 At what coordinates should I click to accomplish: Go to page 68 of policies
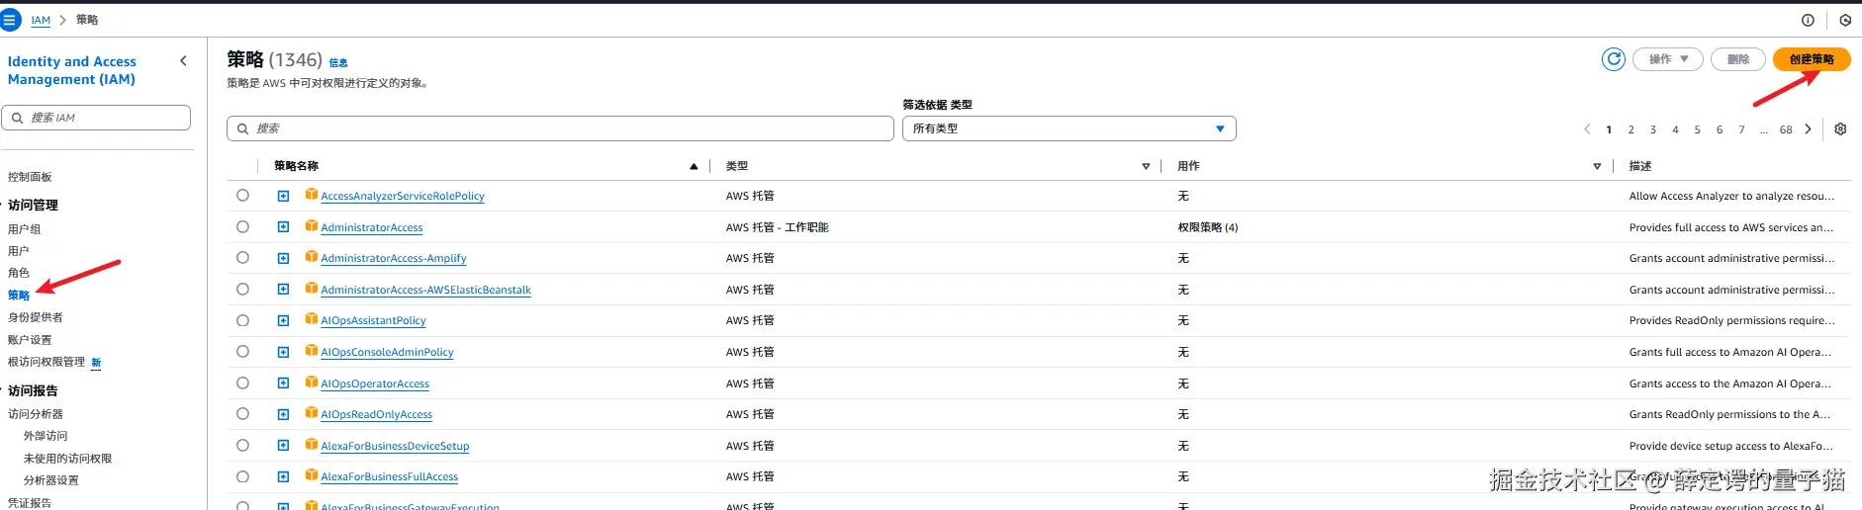point(1786,129)
